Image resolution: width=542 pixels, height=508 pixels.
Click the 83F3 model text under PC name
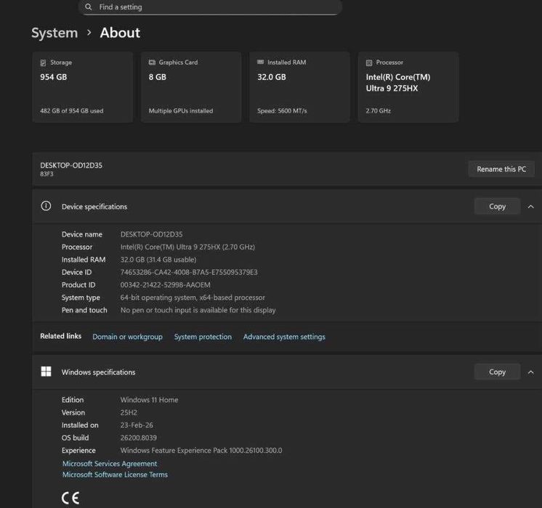pos(46,174)
